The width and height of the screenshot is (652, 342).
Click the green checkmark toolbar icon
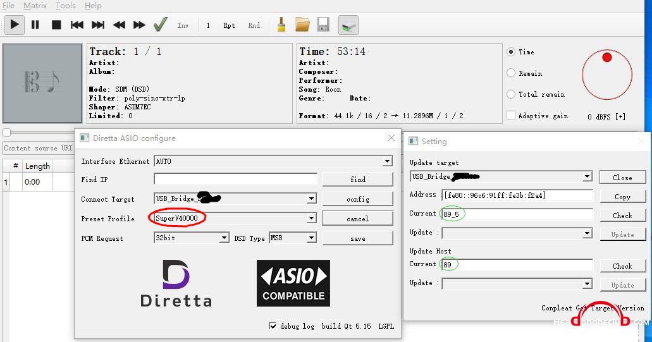coord(160,25)
